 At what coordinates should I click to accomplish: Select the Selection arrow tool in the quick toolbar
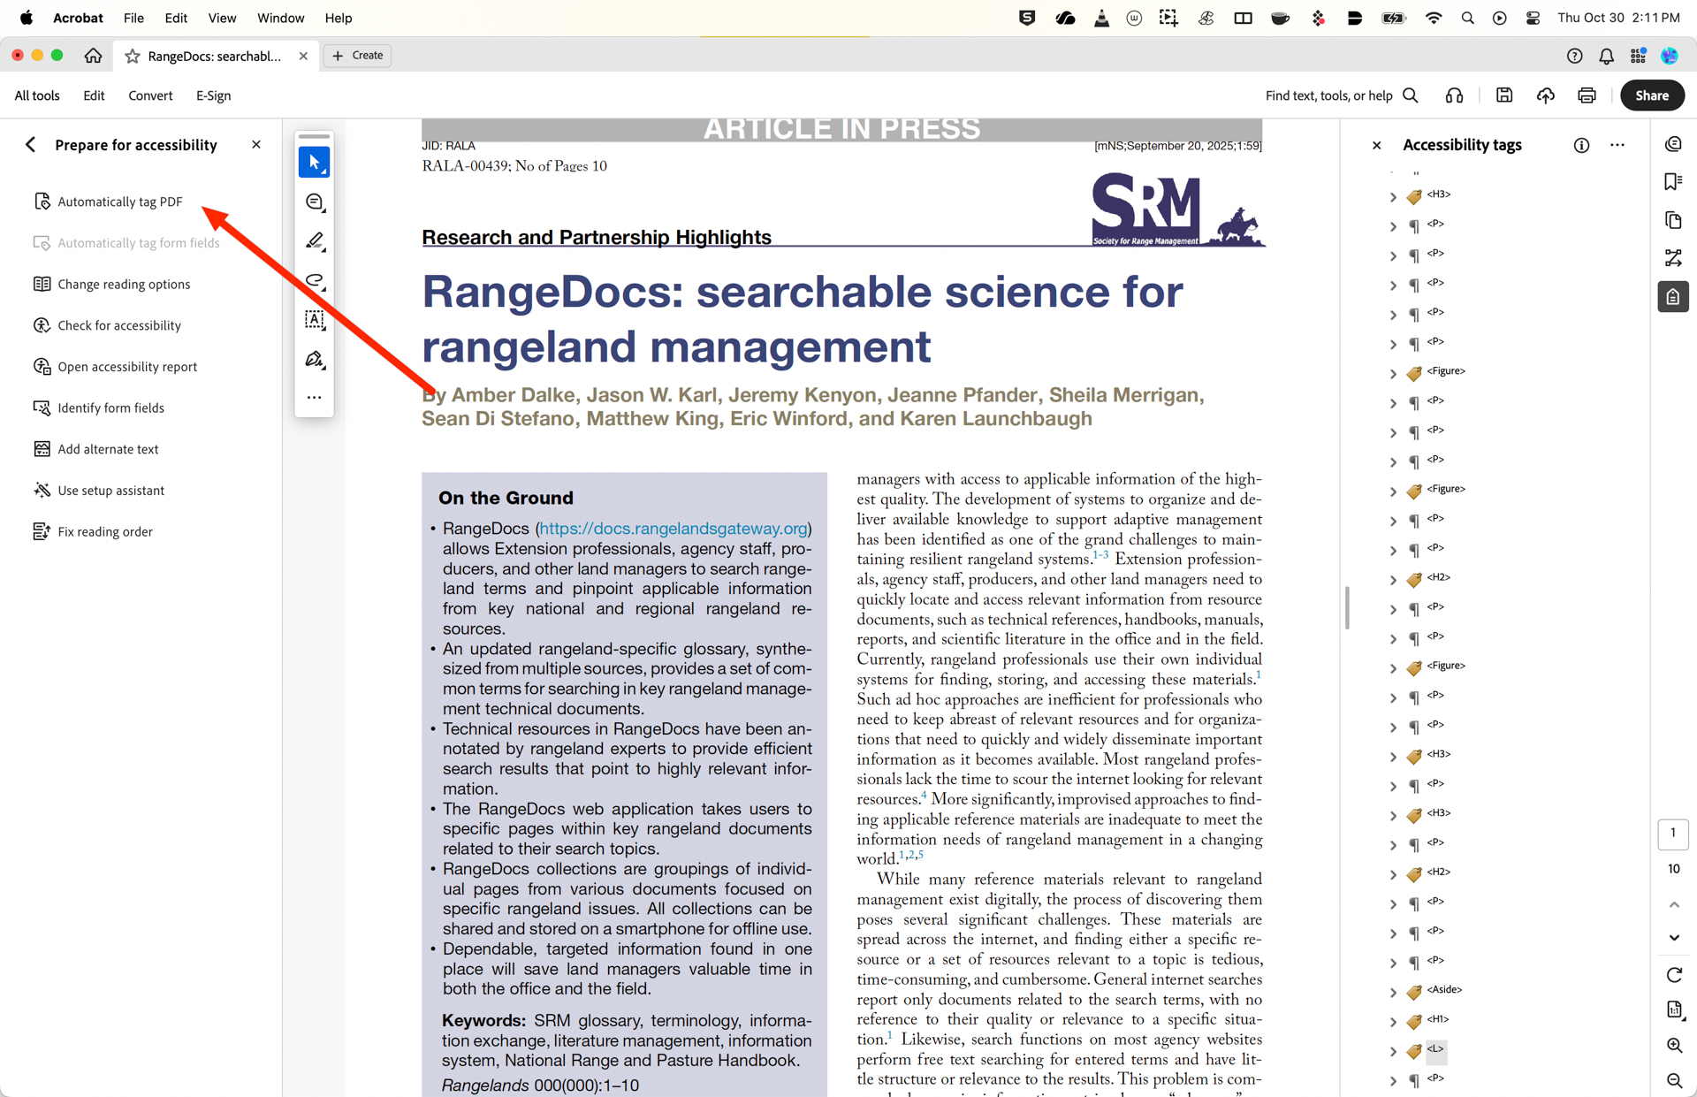point(314,162)
